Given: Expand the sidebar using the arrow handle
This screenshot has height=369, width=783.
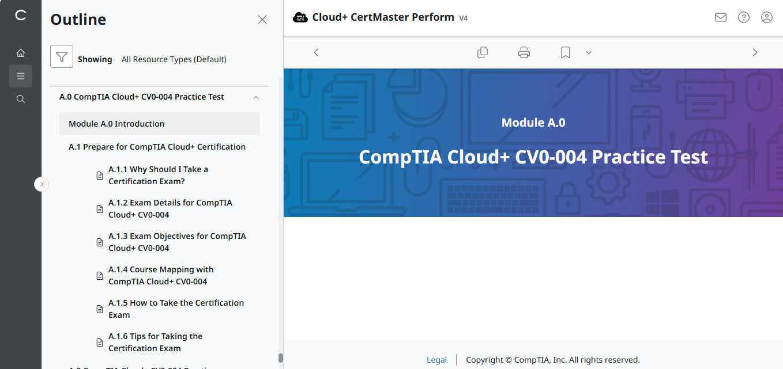Looking at the screenshot, I should [x=42, y=184].
